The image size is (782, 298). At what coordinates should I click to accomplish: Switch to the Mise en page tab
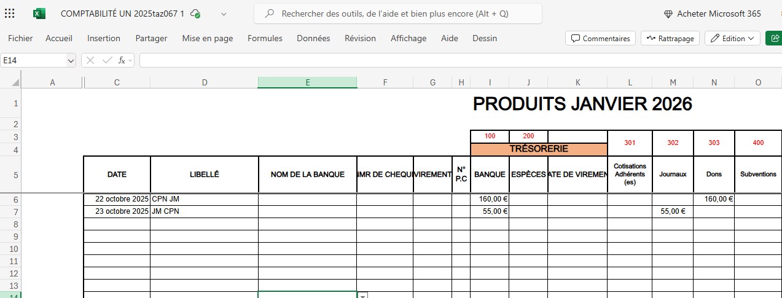(x=207, y=38)
